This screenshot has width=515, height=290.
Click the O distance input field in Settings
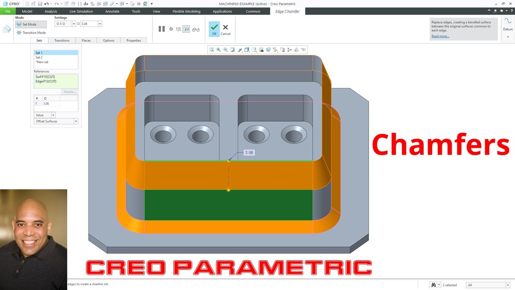89,24
